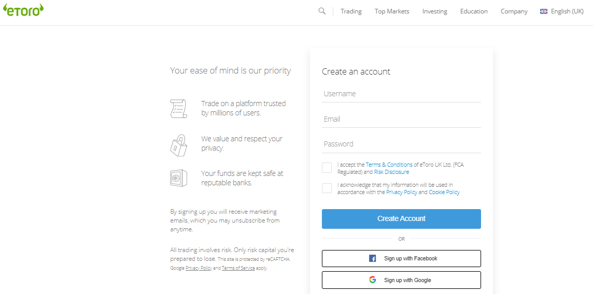593x294 pixels.
Task: Open the Investing menu item
Action: tap(434, 11)
